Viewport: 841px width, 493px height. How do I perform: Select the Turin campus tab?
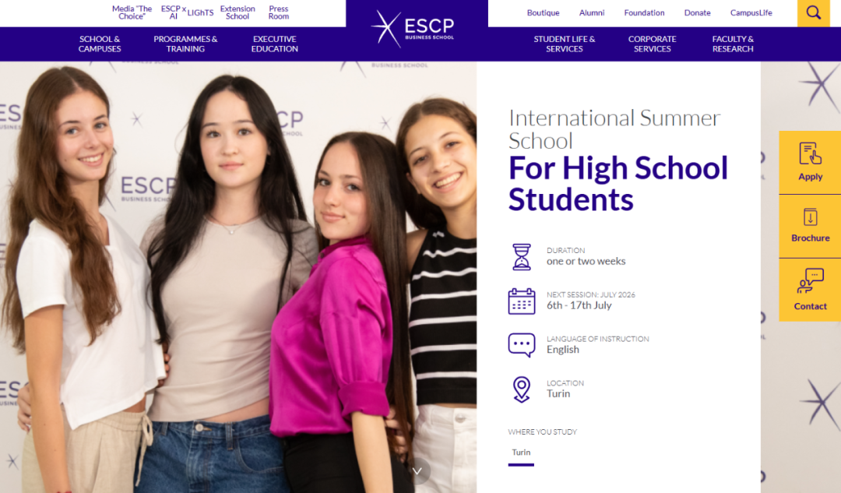pos(521,453)
